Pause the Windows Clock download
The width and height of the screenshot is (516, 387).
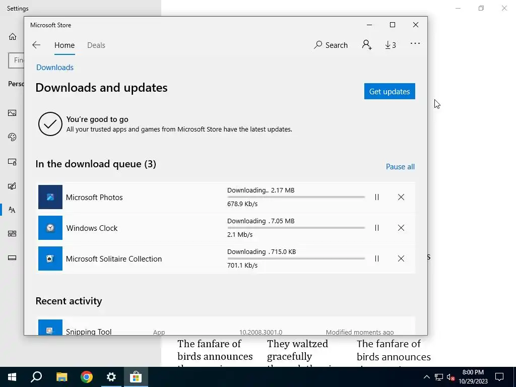[x=377, y=228]
